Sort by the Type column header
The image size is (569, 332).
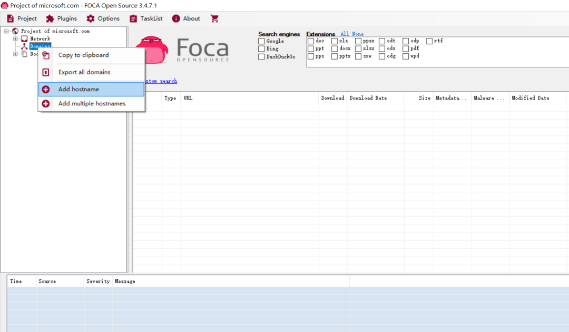[x=171, y=98]
